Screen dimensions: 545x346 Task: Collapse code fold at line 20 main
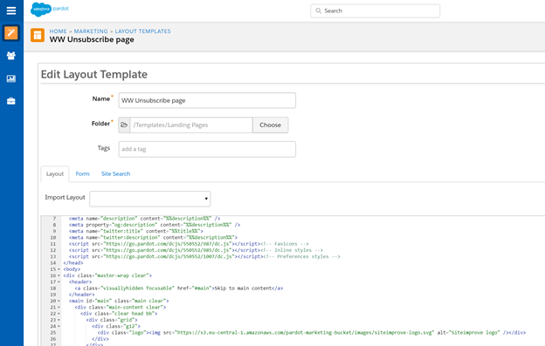coord(59,301)
